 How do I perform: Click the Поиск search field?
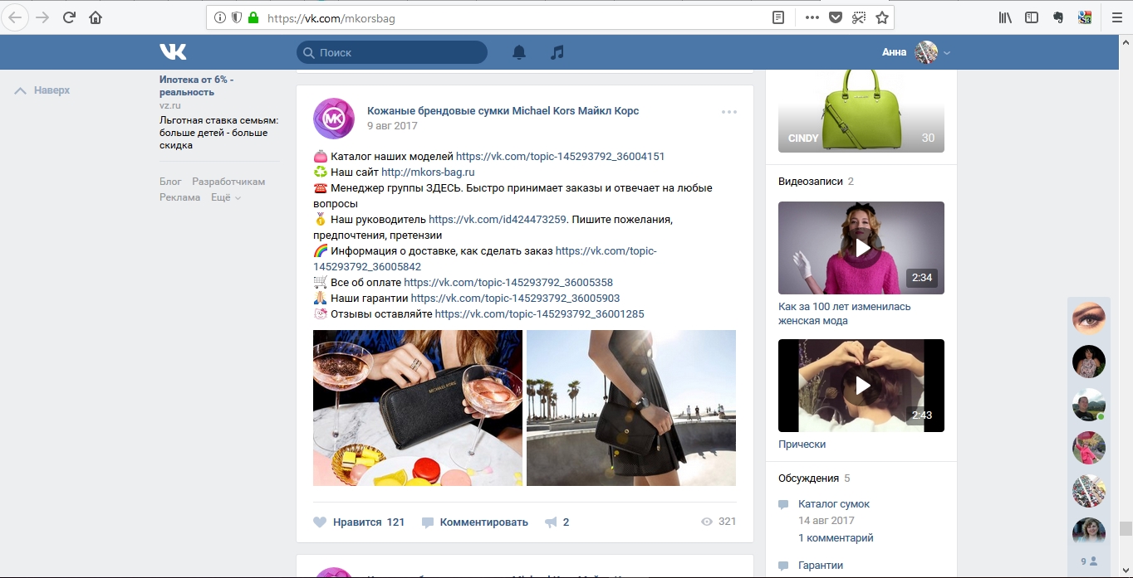[x=392, y=52]
